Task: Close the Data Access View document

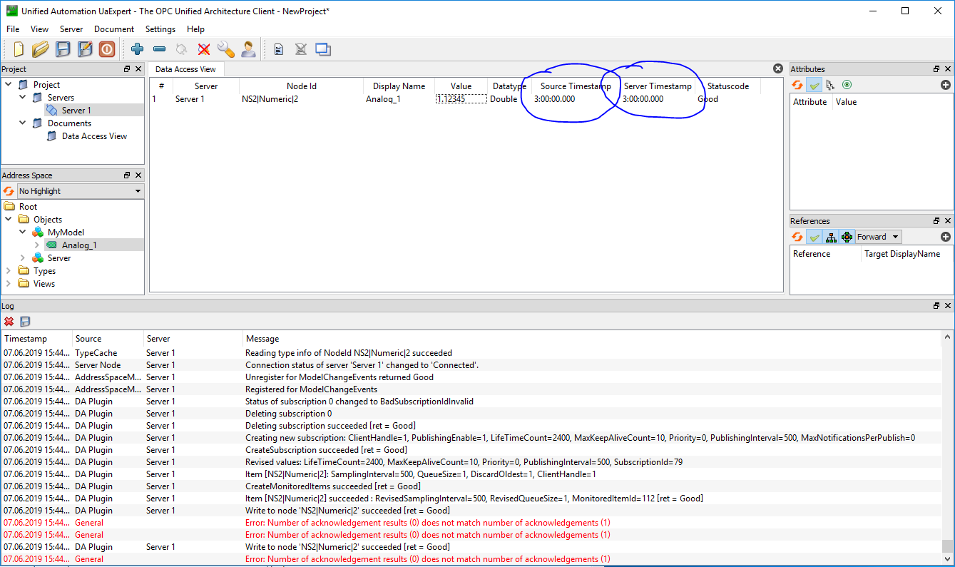Action: 777,68
